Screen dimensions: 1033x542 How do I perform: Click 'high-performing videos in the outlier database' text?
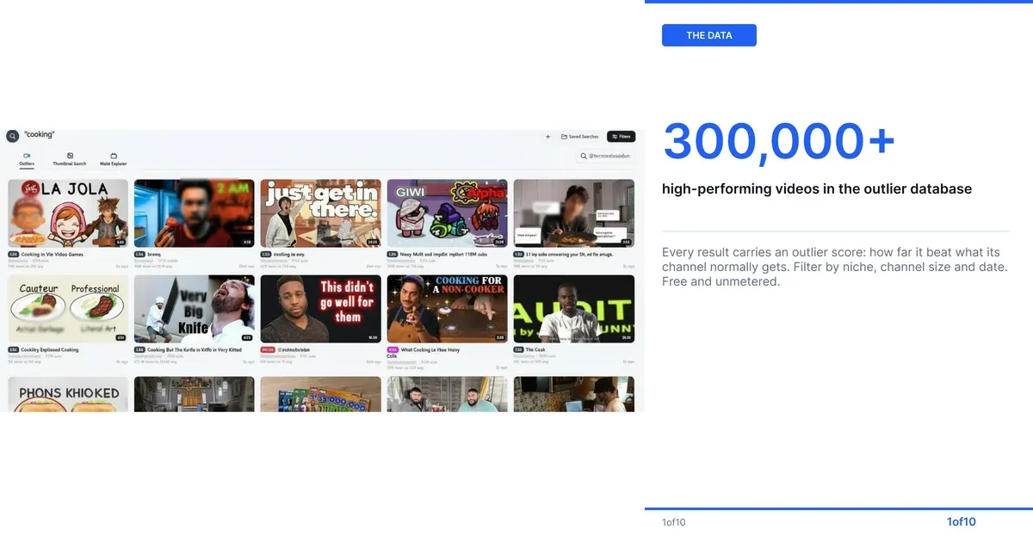tap(817, 188)
